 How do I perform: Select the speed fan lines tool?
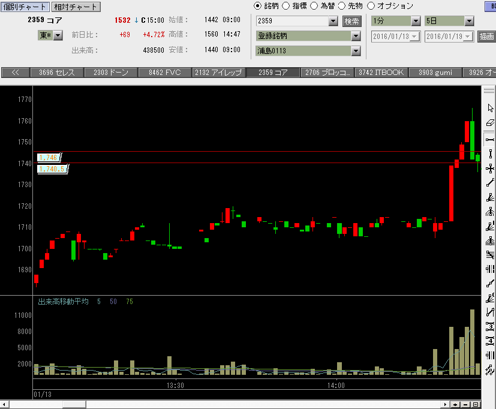[490, 298]
